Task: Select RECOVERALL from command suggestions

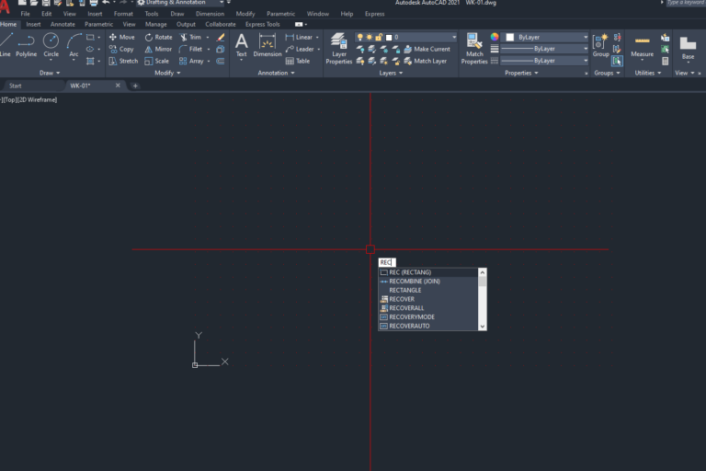Action: pyautogui.click(x=427, y=308)
